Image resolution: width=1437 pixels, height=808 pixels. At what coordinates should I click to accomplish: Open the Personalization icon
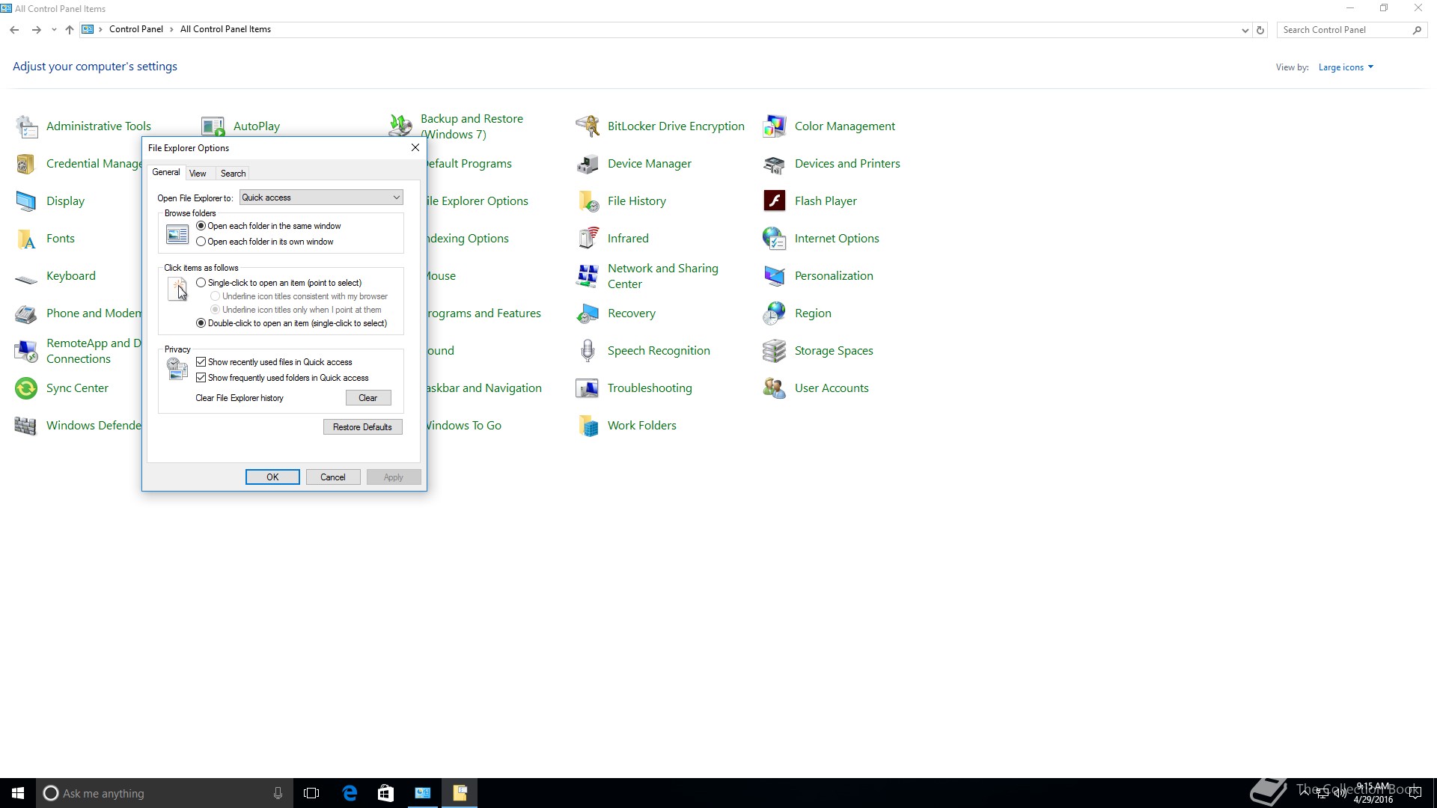(x=775, y=276)
